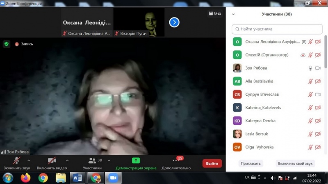
Task: Select camera-off icon for Lesia Borsuk
Action: 318,134
